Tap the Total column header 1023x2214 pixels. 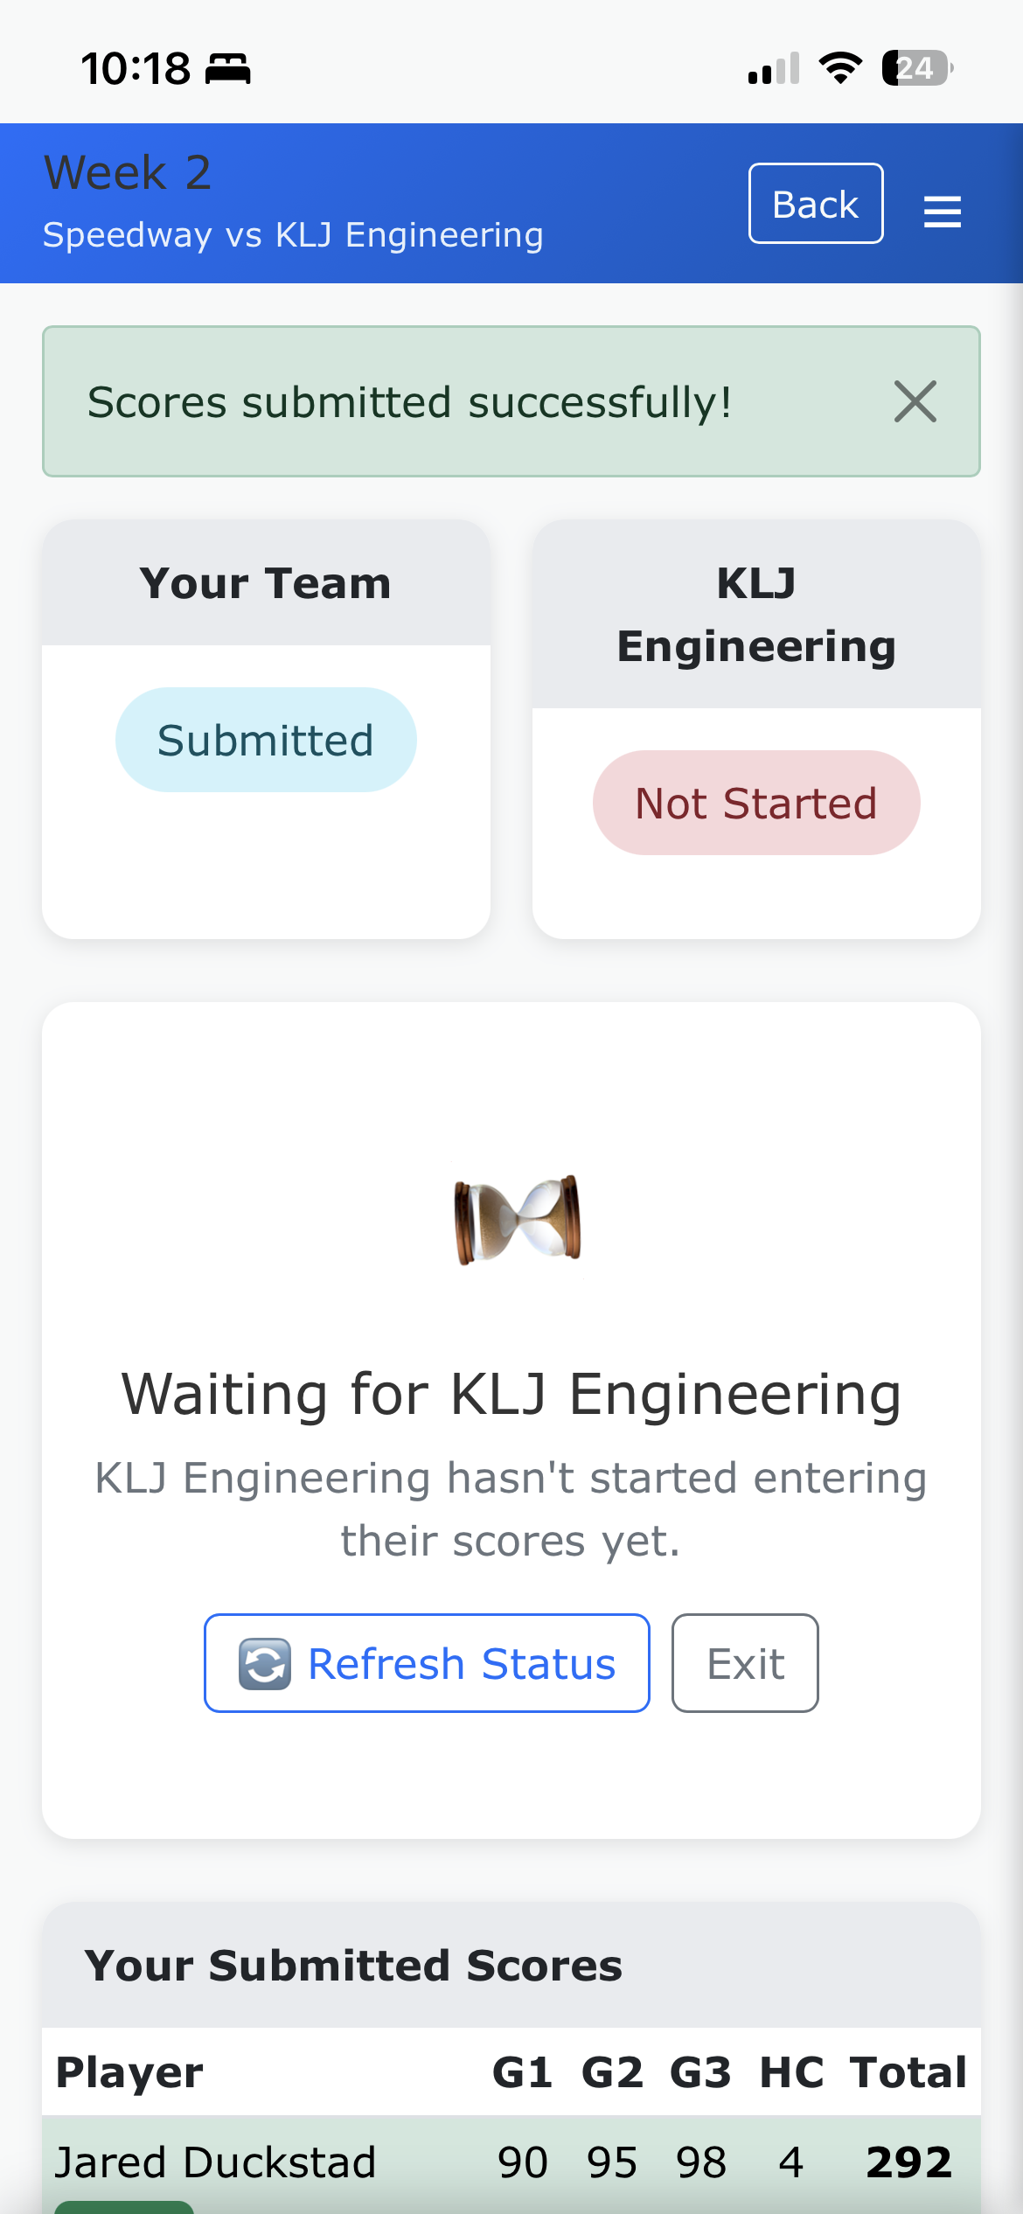point(908,2072)
